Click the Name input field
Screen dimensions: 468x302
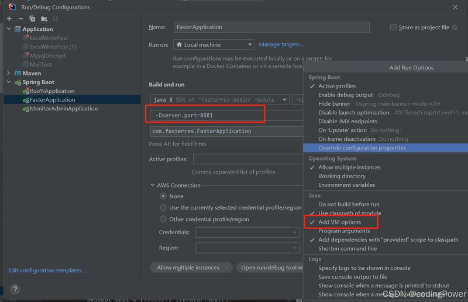[271, 27]
